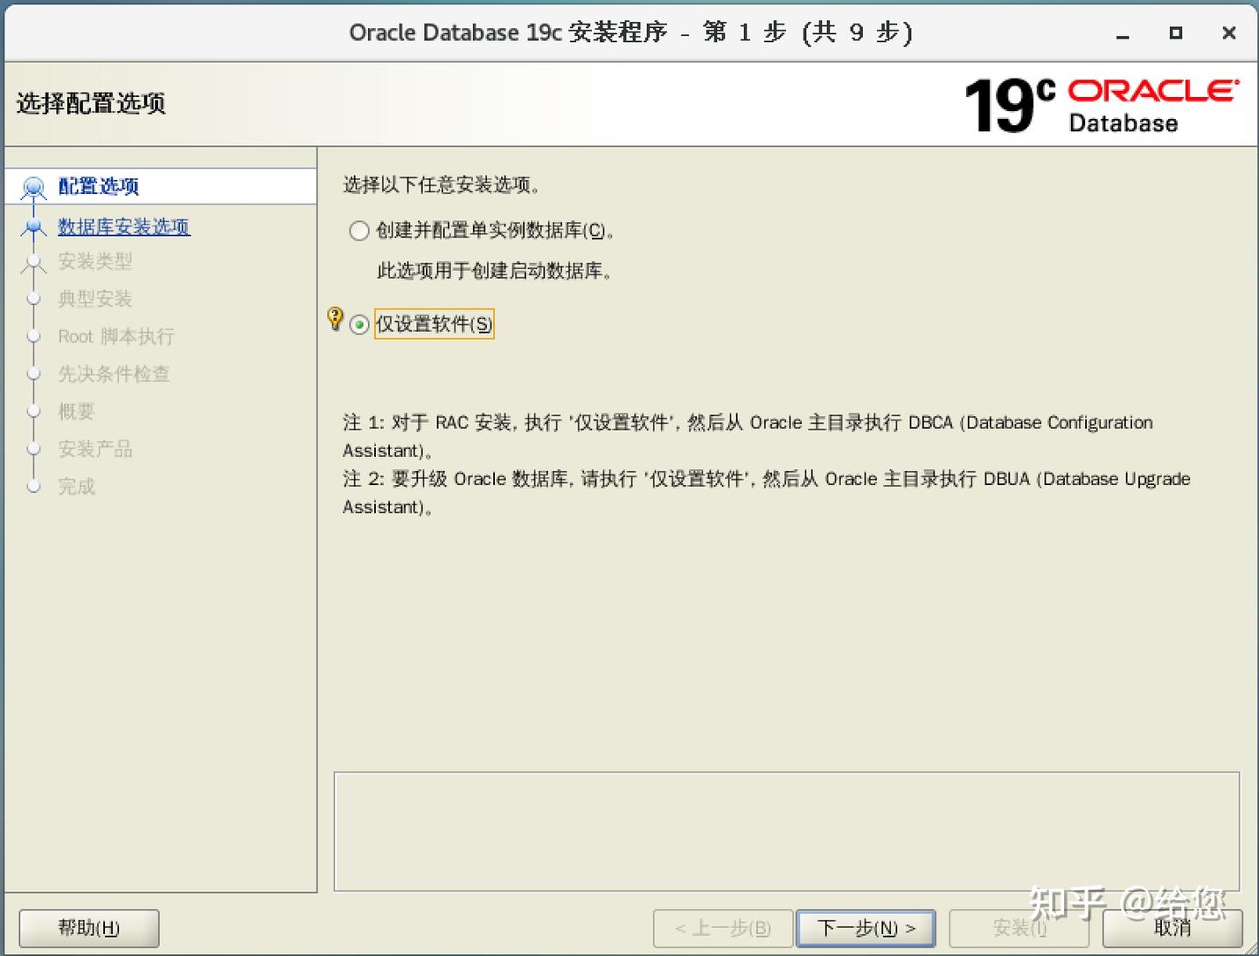
Task: Click inside the empty message box at the bottom
Action: pyautogui.click(x=787, y=830)
